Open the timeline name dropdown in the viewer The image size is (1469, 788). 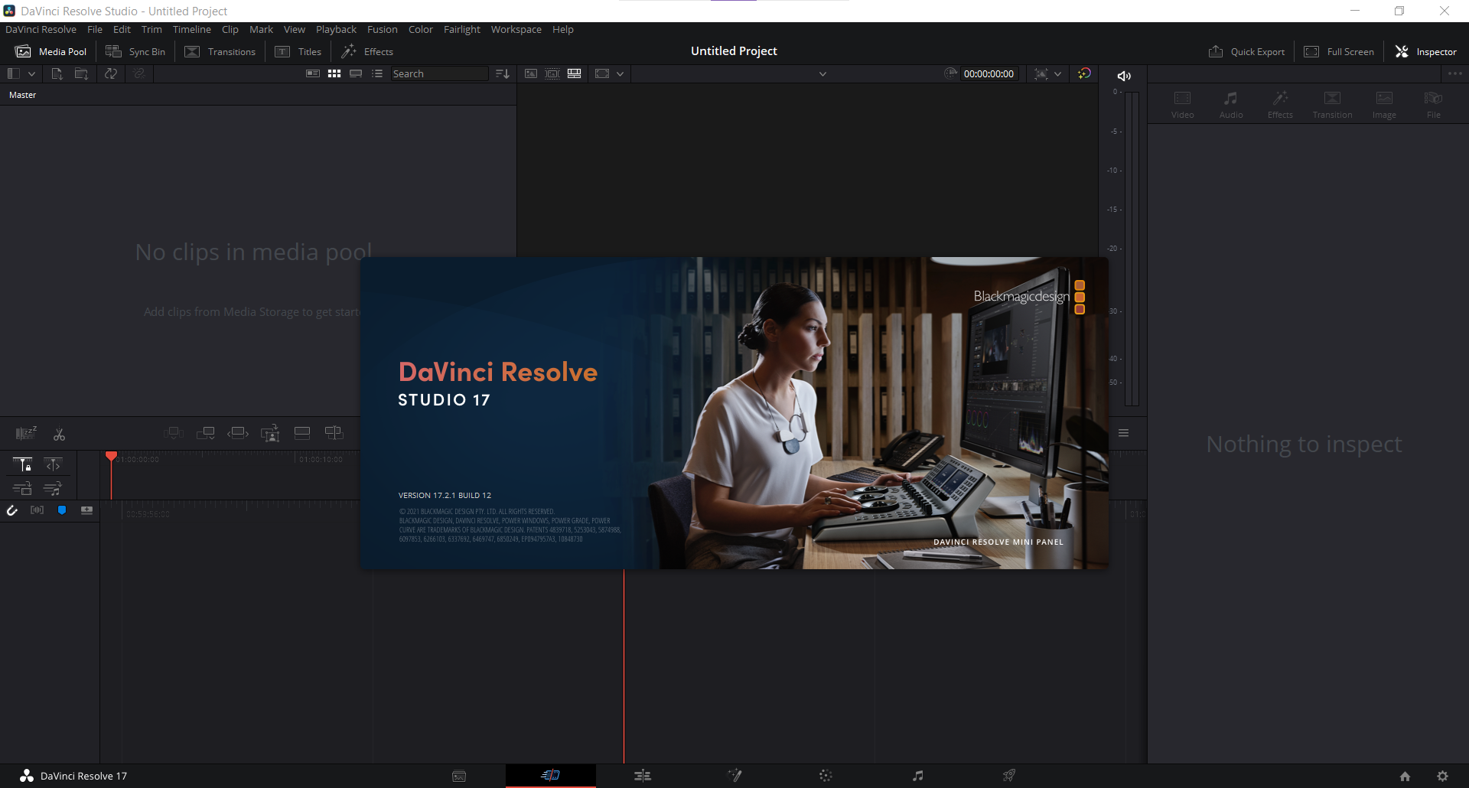click(x=822, y=74)
